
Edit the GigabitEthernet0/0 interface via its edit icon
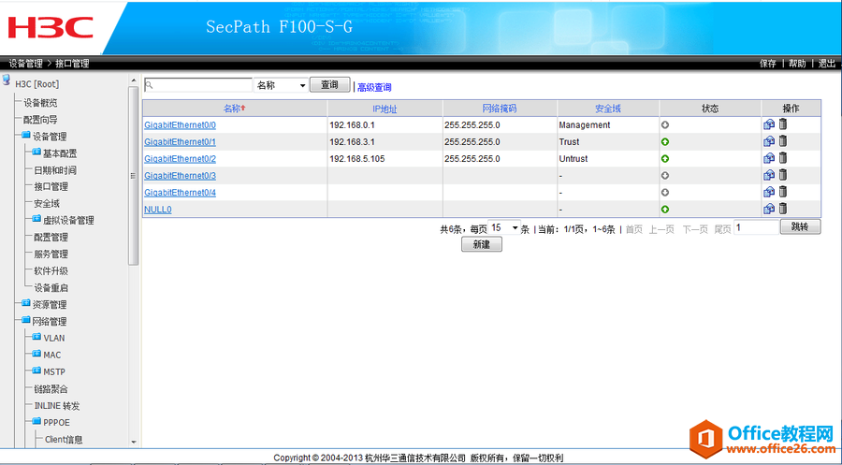pyautogui.click(x=769, y=124)
